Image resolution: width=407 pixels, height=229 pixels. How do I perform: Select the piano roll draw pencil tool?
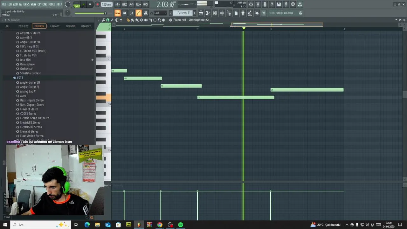[128, 20]
